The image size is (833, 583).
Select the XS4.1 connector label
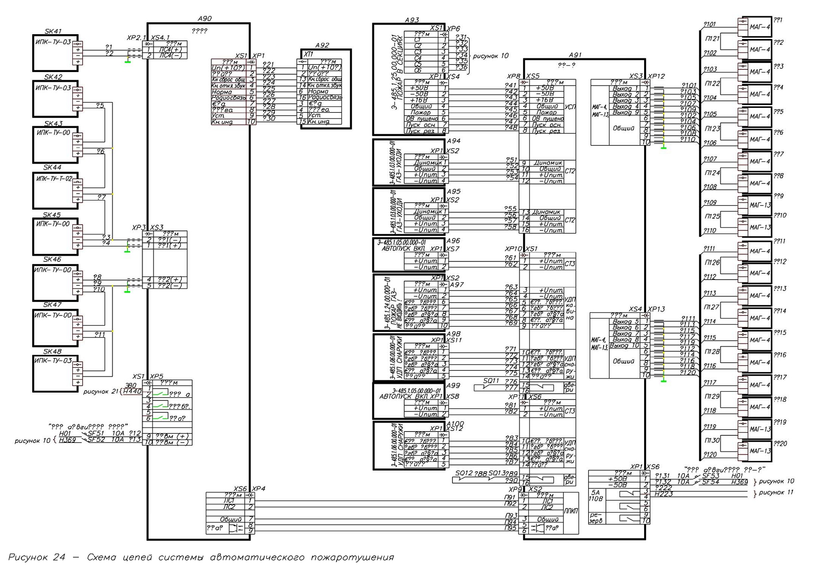point(160,38)
